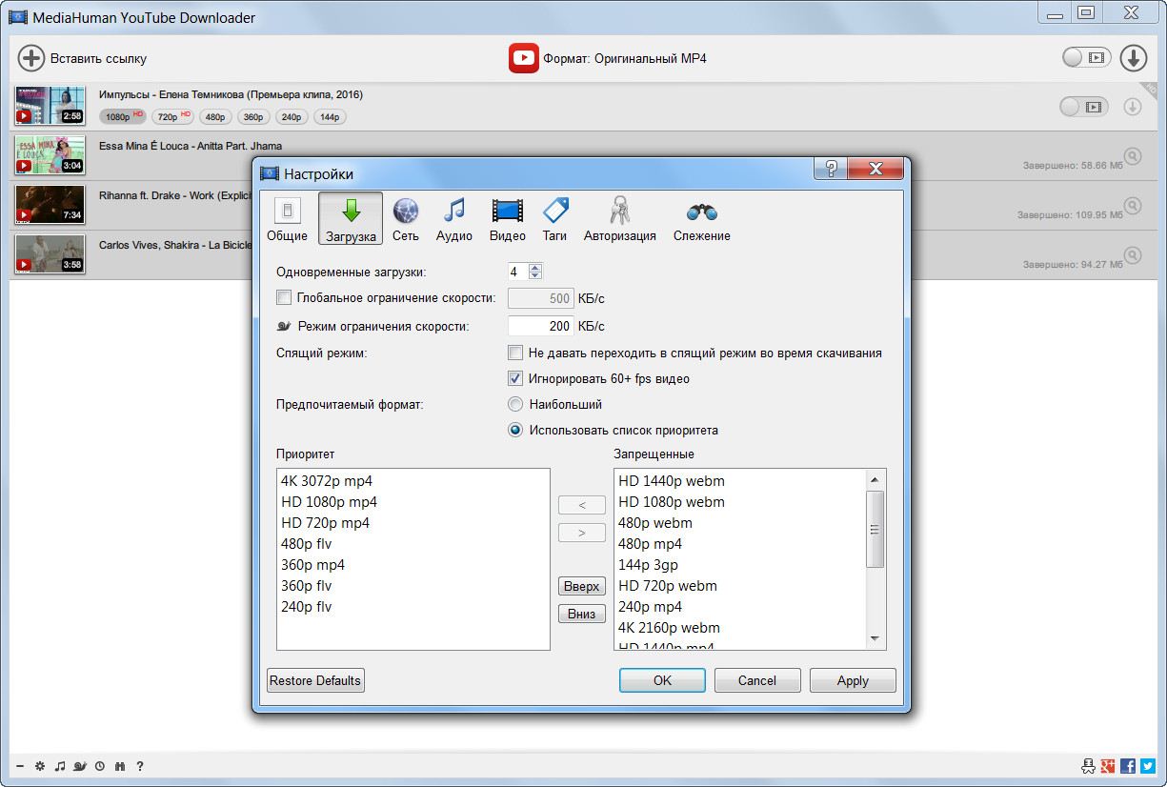Click the snoo mascot icon at bottom right
The width and height of the screenshot is (1167, 787).
[1089, 766]
